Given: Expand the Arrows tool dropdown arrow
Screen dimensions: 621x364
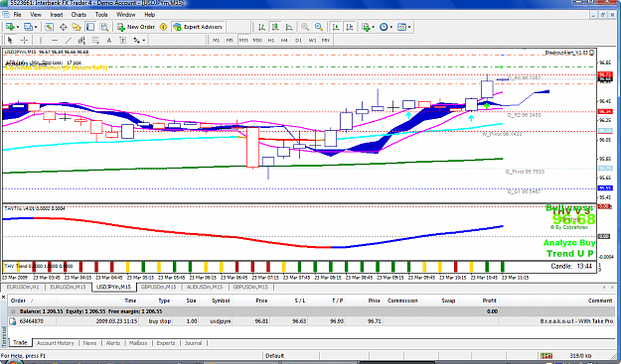Looking at the screenshot, I should [x=144, y=41].
